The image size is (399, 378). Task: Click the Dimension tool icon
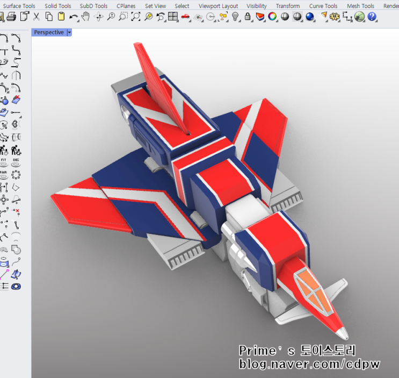347,17
